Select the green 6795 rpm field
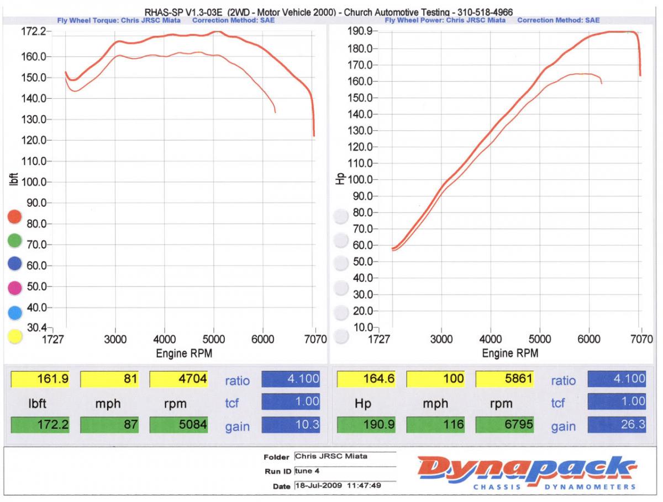This screenshot has height=502, width=663. point(505,425)
